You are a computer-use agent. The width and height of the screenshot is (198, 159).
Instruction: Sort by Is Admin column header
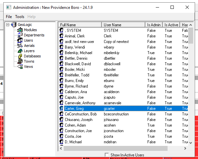pos(154,25)
